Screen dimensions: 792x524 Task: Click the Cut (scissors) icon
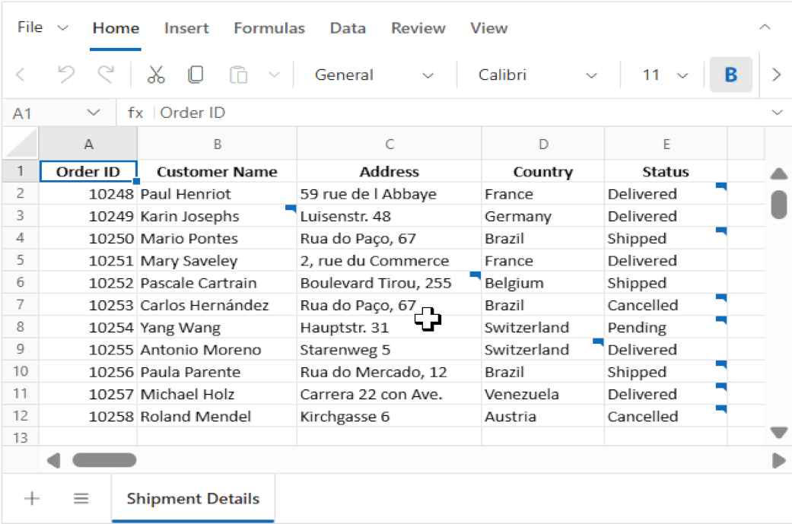[157, 75]
